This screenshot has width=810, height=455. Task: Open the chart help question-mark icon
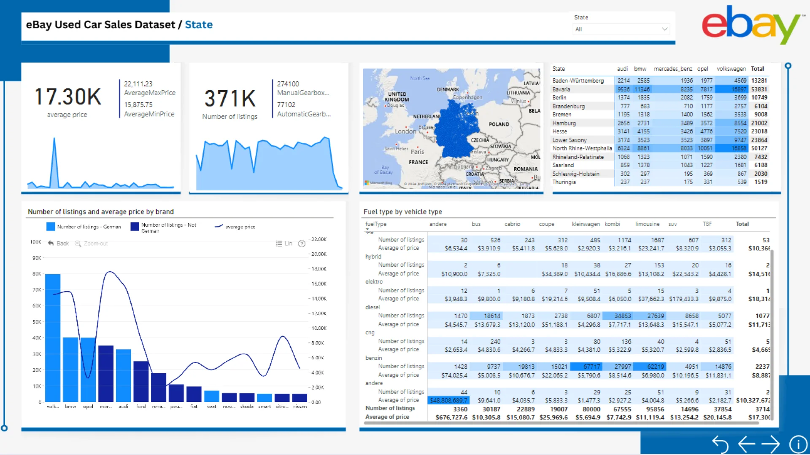(302, 244)
